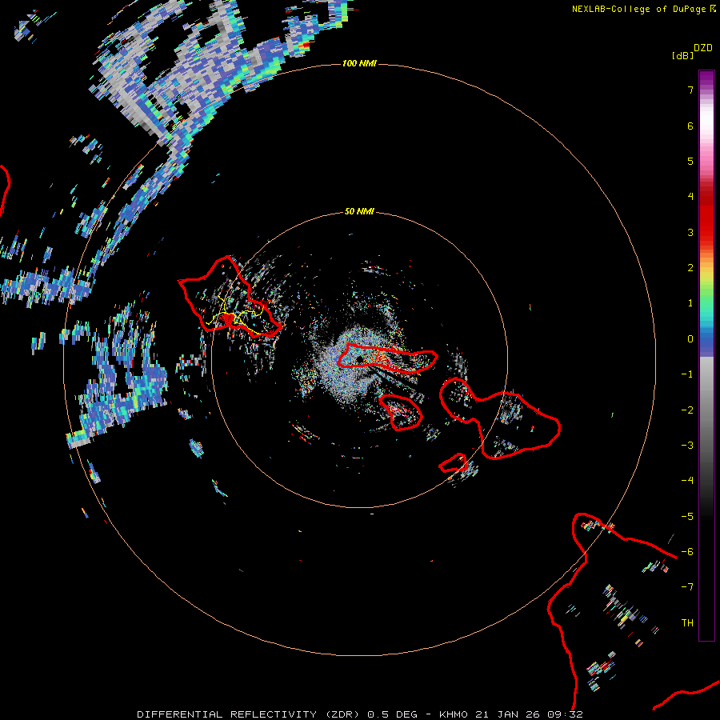Screen dimensions: 720x720
Task: Click the 100 NMI range ring label
Action: (359, 63)
